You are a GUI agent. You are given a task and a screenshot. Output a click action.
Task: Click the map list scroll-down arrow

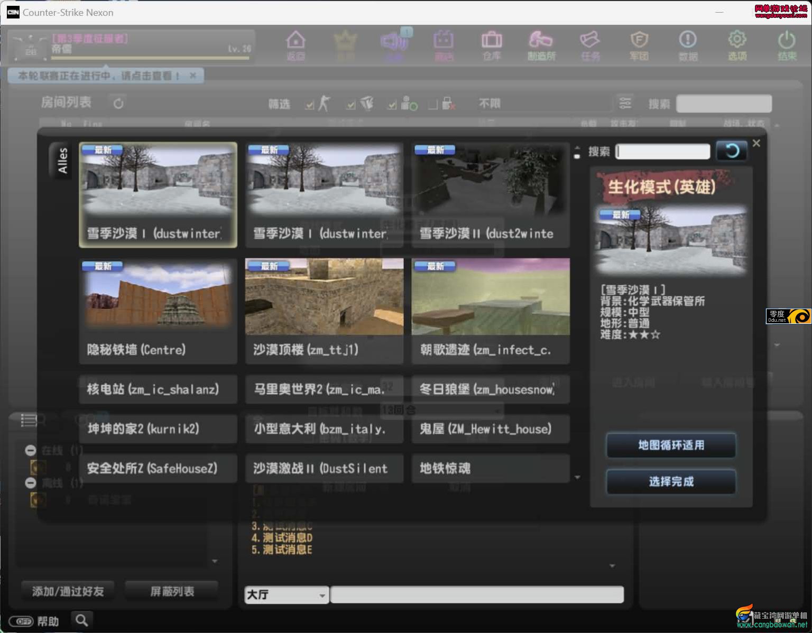[577, 477]
